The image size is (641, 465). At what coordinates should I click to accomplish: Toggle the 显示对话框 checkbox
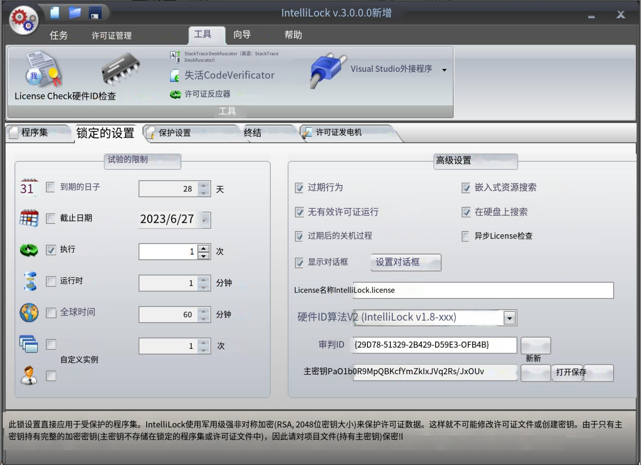(x=299, y=263)
